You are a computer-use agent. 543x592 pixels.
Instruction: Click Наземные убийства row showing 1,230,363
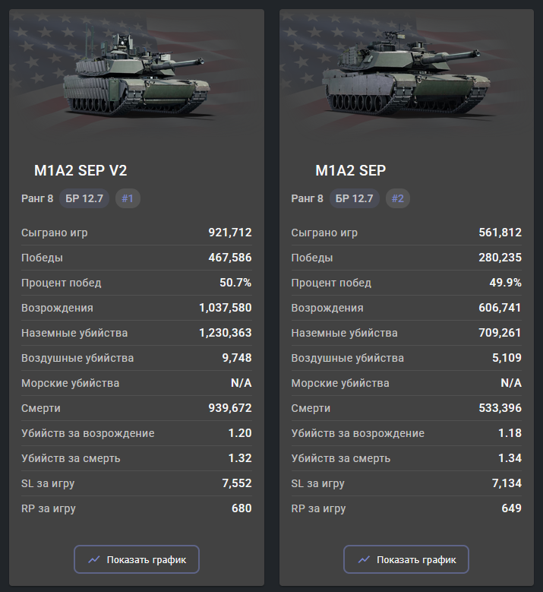[137, 333]
